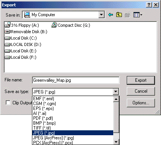Pick the highlighted JPEG (*.jpg) entry
161x145 pixels.
click(73, 133)
